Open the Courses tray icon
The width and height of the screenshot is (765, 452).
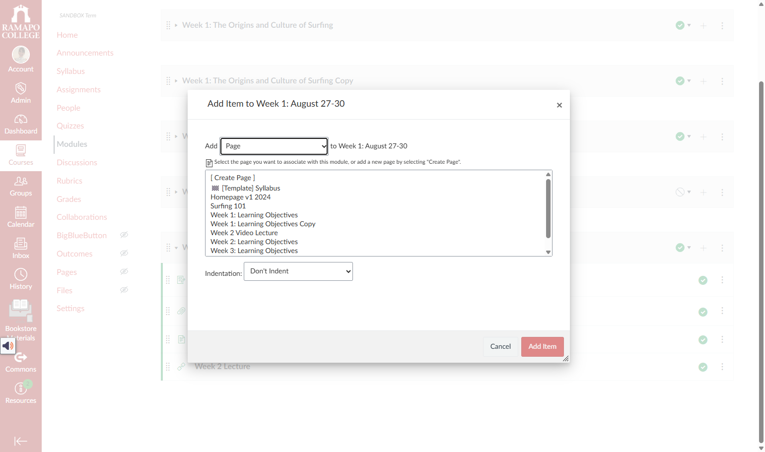click(21, 150)
